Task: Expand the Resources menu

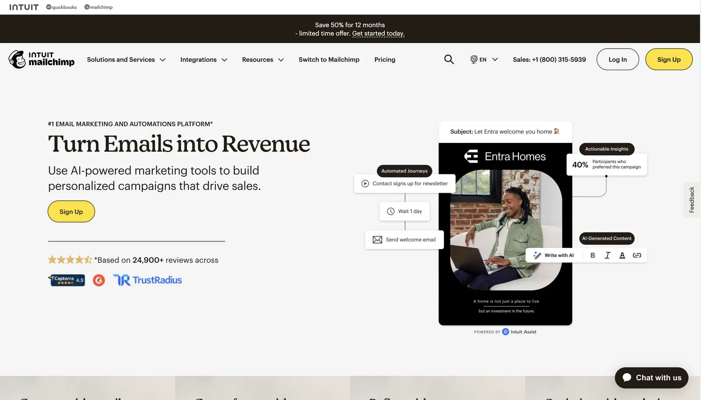Action: pyautogui.click(x=263, y=60)
